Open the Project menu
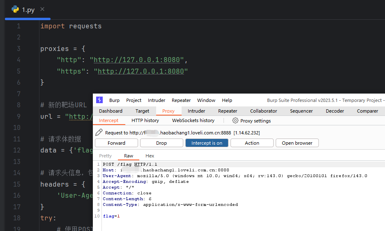 (x=134, y=100)
